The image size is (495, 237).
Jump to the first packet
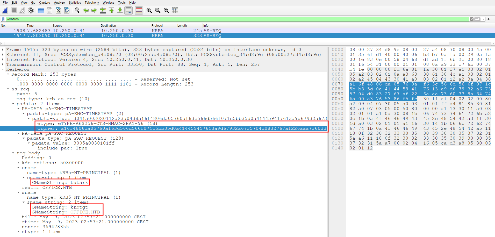click(111, 10)
